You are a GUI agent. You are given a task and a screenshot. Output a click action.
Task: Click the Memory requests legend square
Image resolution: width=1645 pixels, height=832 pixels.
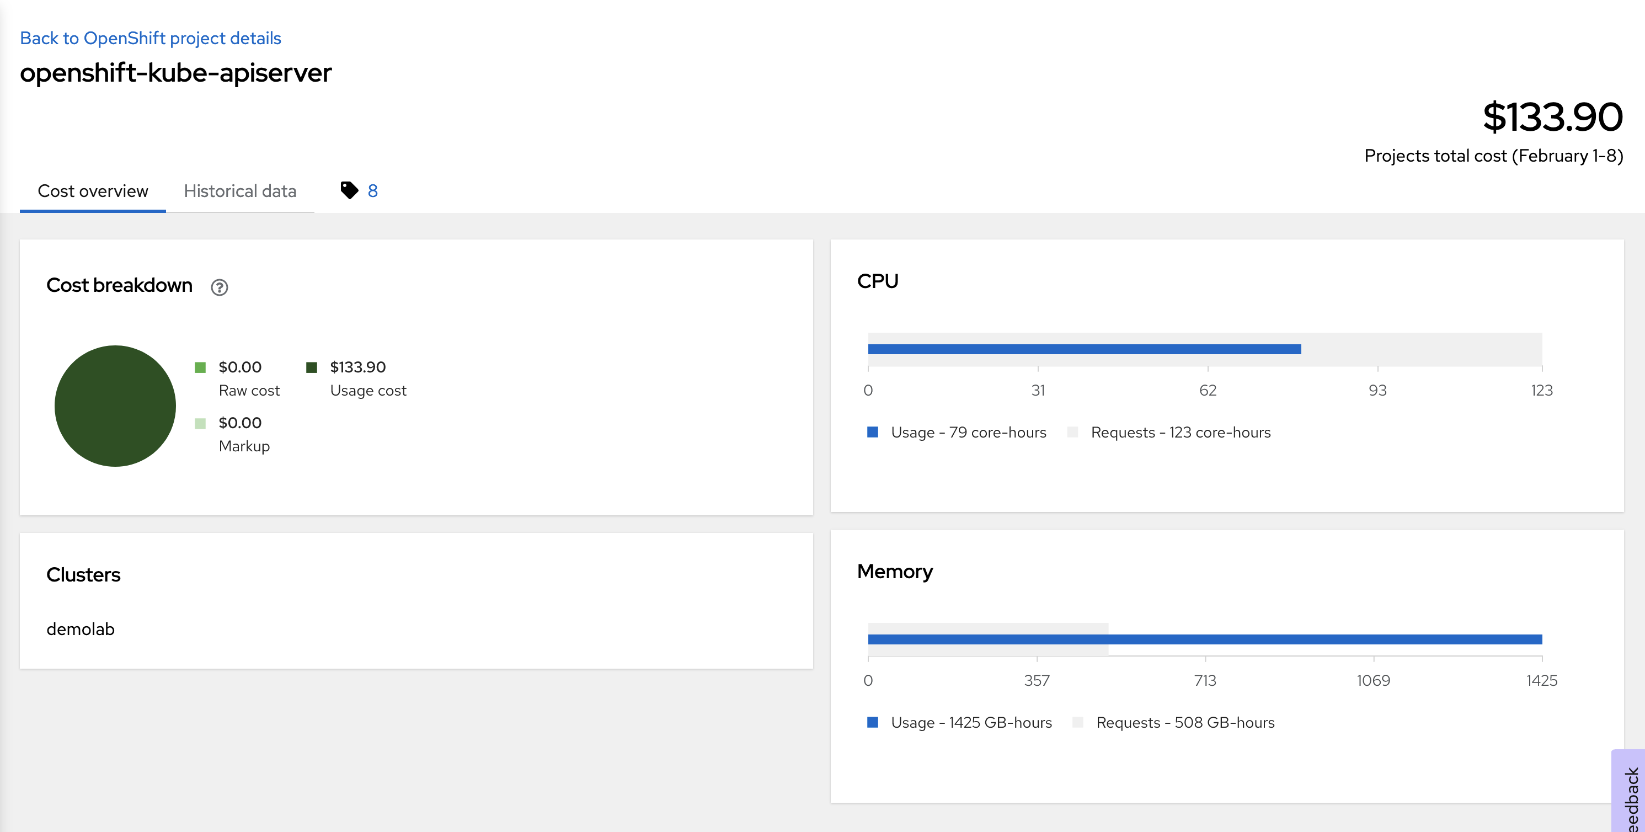point(1078,722)
